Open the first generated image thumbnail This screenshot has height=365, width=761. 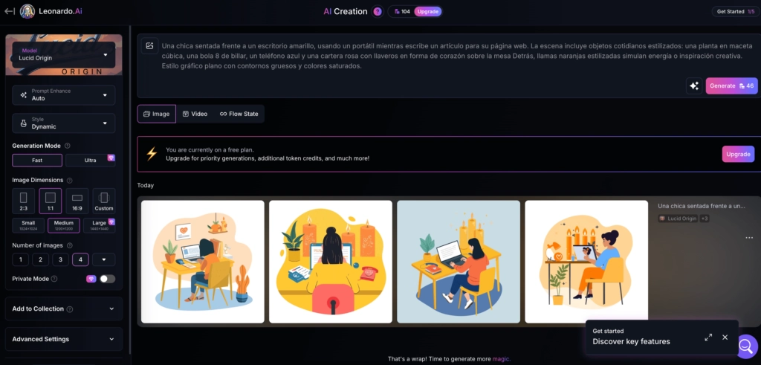click(202, 261)
